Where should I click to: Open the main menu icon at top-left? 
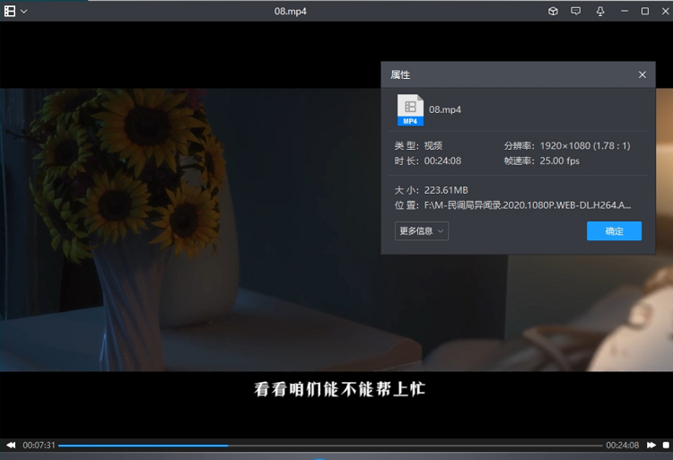9,11
